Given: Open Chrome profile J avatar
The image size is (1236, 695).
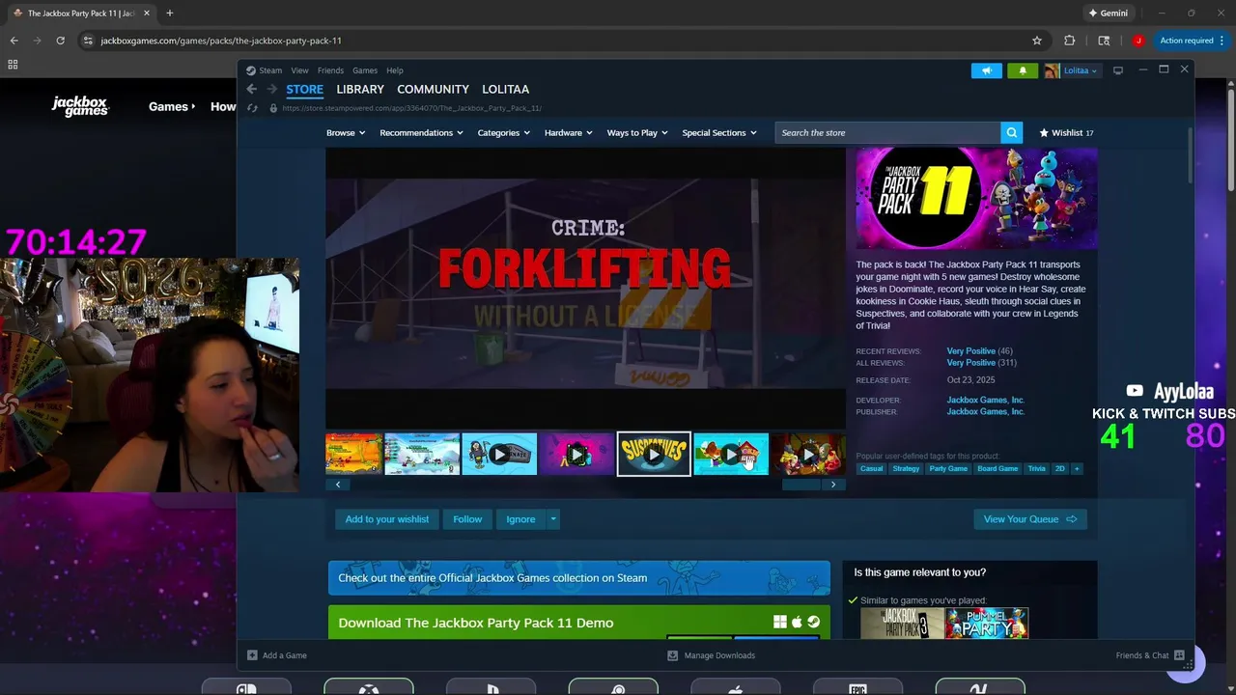Looking at the screenshot, I should [x=1138, y=41].
